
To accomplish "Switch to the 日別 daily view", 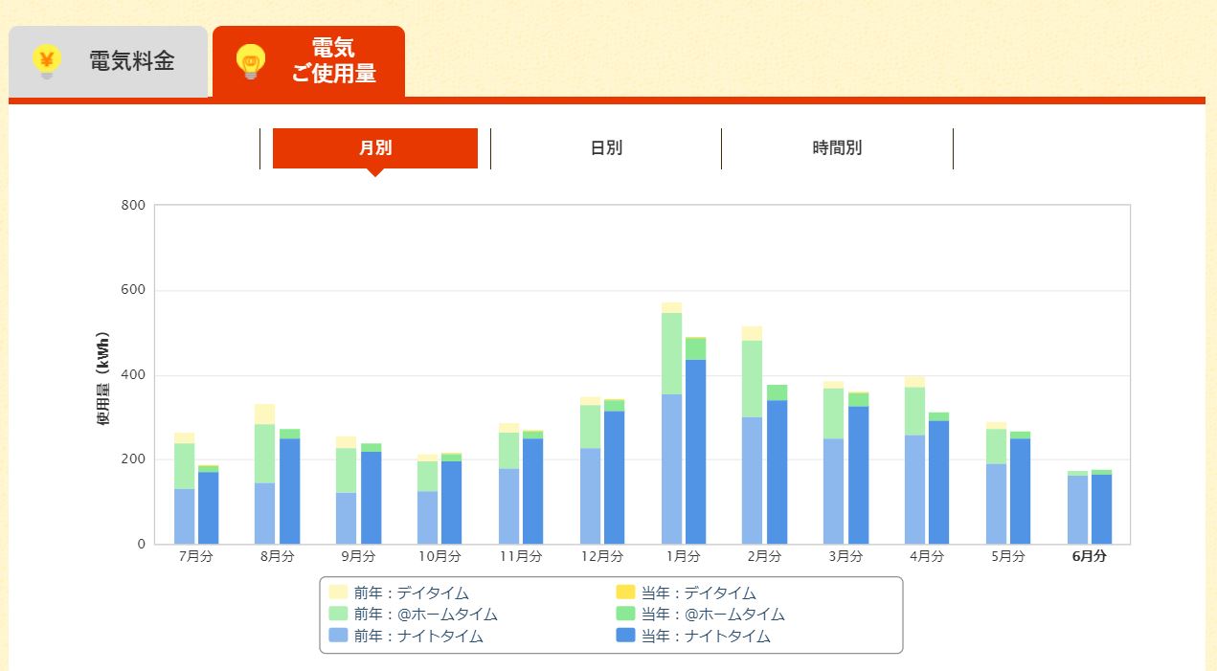I will click(606, 148).
